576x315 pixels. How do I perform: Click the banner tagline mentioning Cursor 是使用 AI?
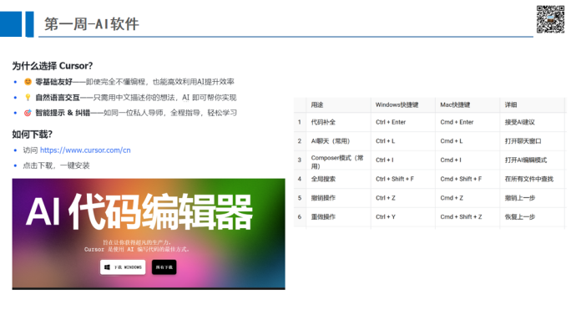[x=138, y=249]
